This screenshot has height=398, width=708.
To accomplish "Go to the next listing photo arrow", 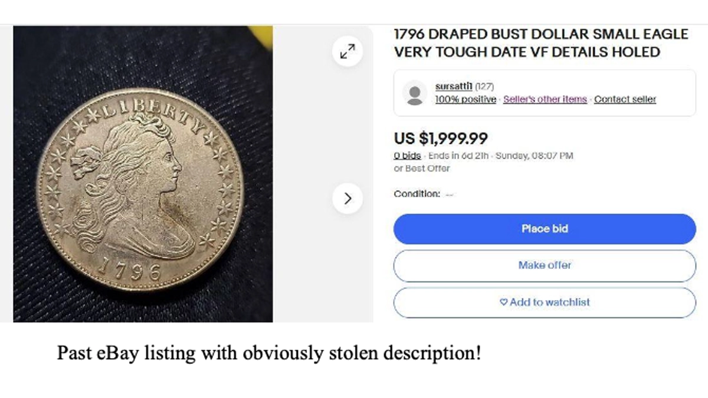I will (348, 199).
